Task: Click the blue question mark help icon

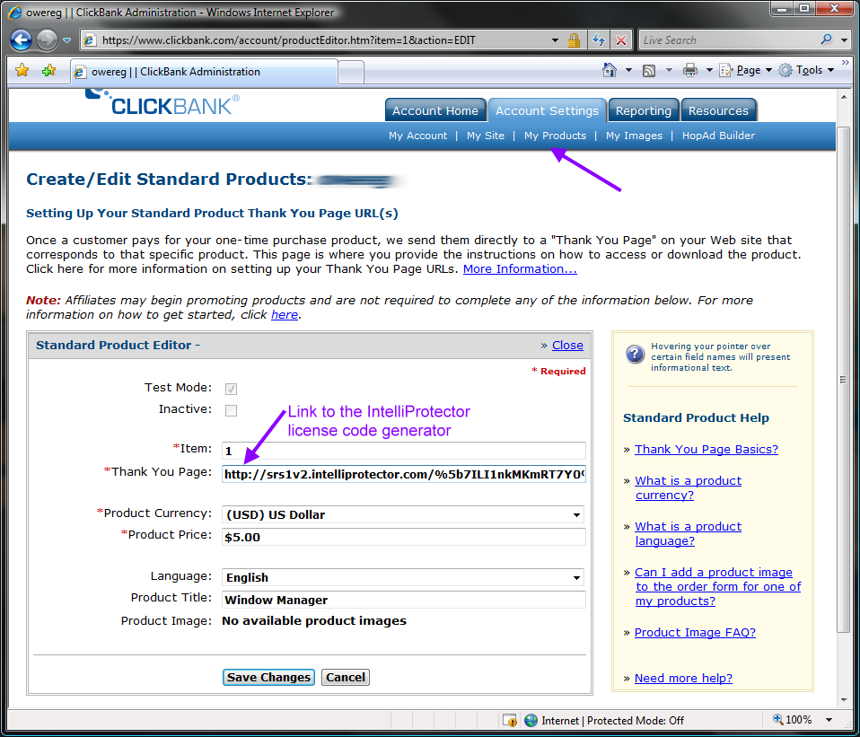Action: pyautogui.click(x=636, y=354)
